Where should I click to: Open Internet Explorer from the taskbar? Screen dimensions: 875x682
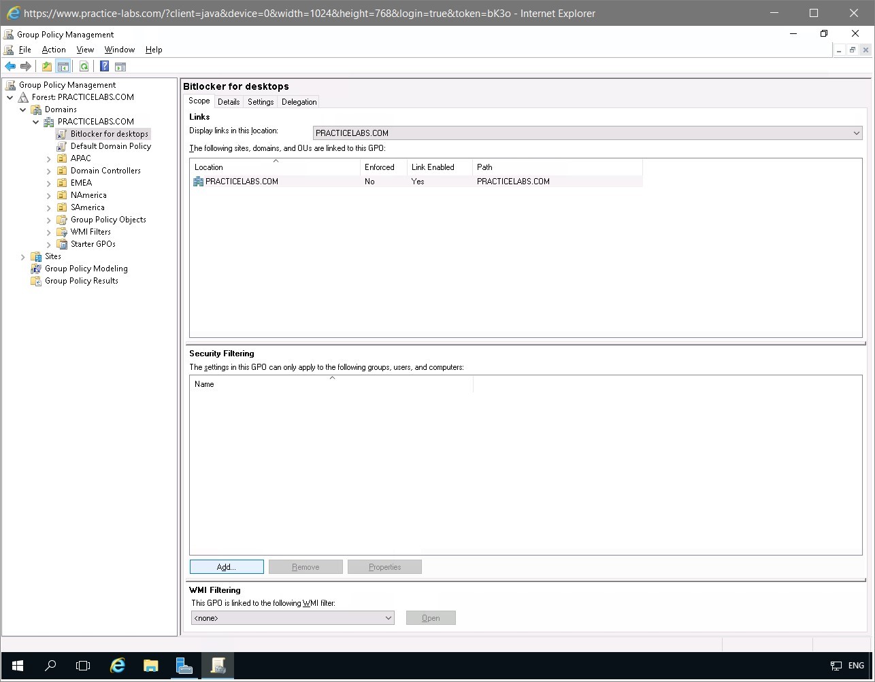point(117,666)
